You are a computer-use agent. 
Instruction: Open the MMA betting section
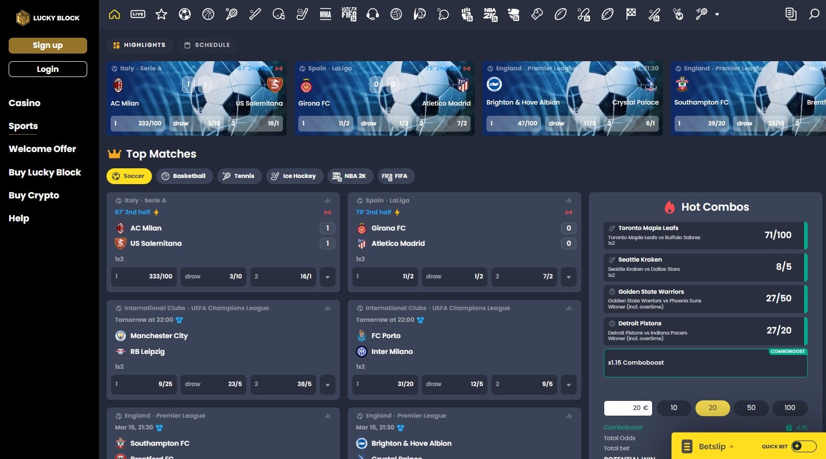pos(325,14)
